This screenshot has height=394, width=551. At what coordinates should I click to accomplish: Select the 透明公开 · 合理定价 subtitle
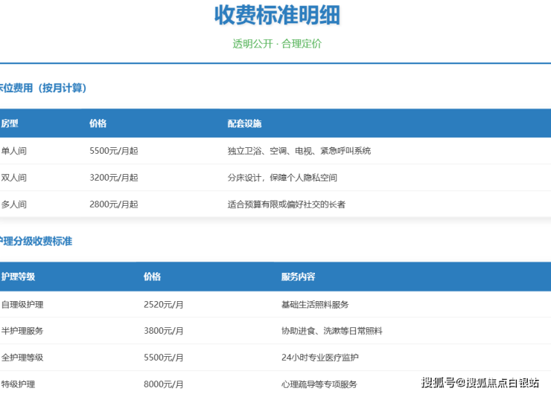[277, 44]
